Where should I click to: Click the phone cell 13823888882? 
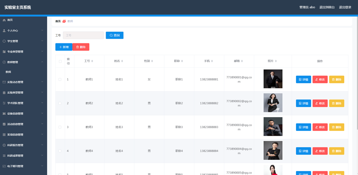coord(209,103)
